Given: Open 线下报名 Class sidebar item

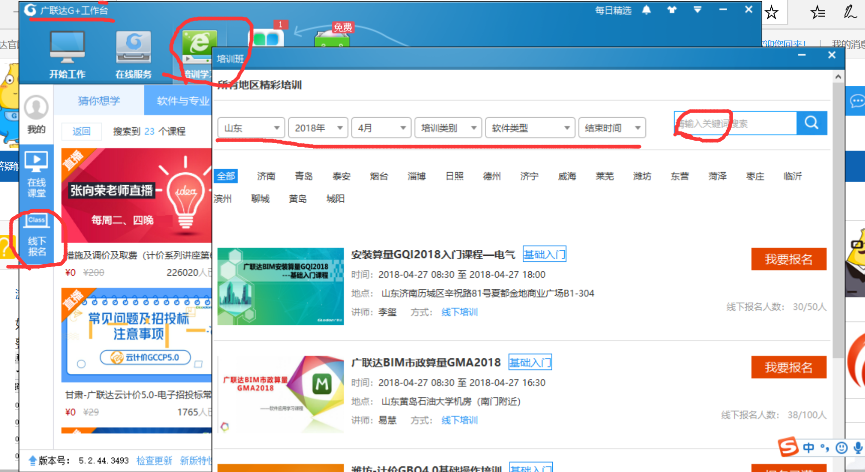Looking at the screenshot, I should 37,236.
